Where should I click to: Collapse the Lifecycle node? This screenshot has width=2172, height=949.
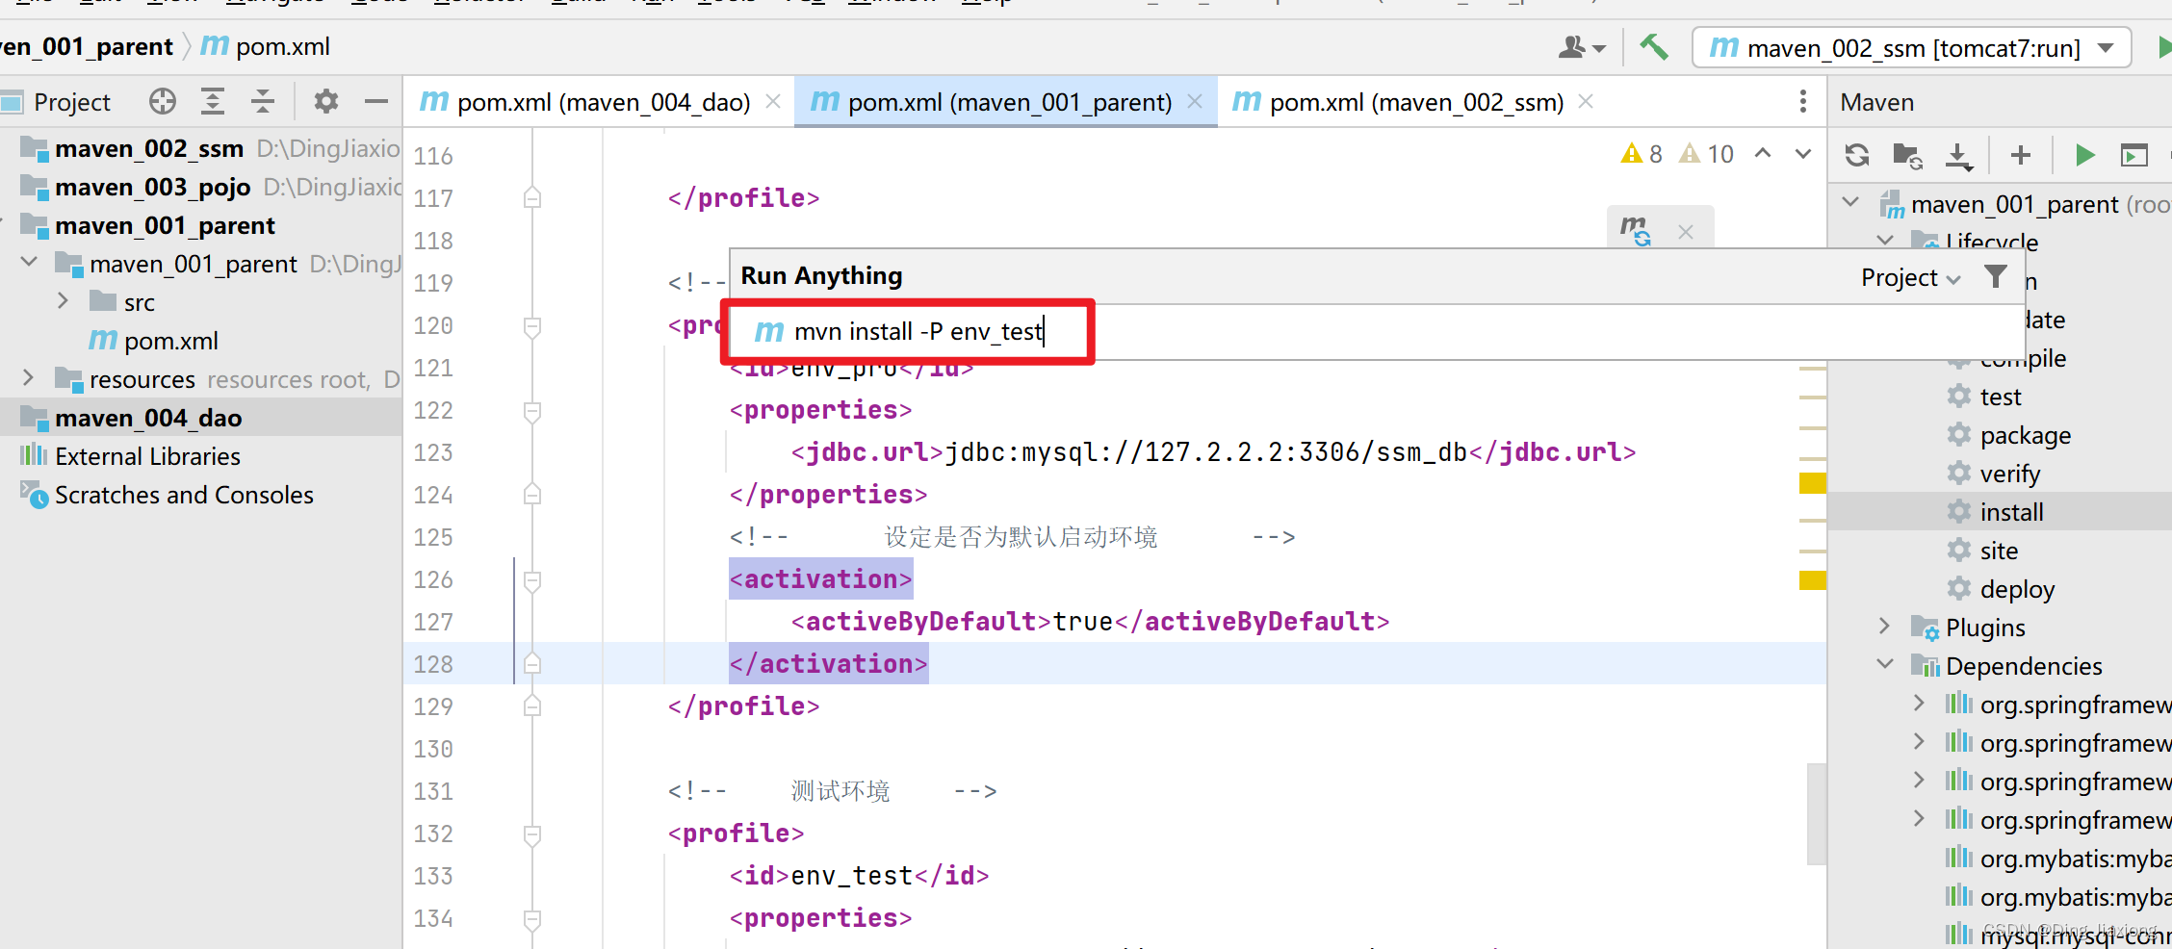(x=1885, y=240)
